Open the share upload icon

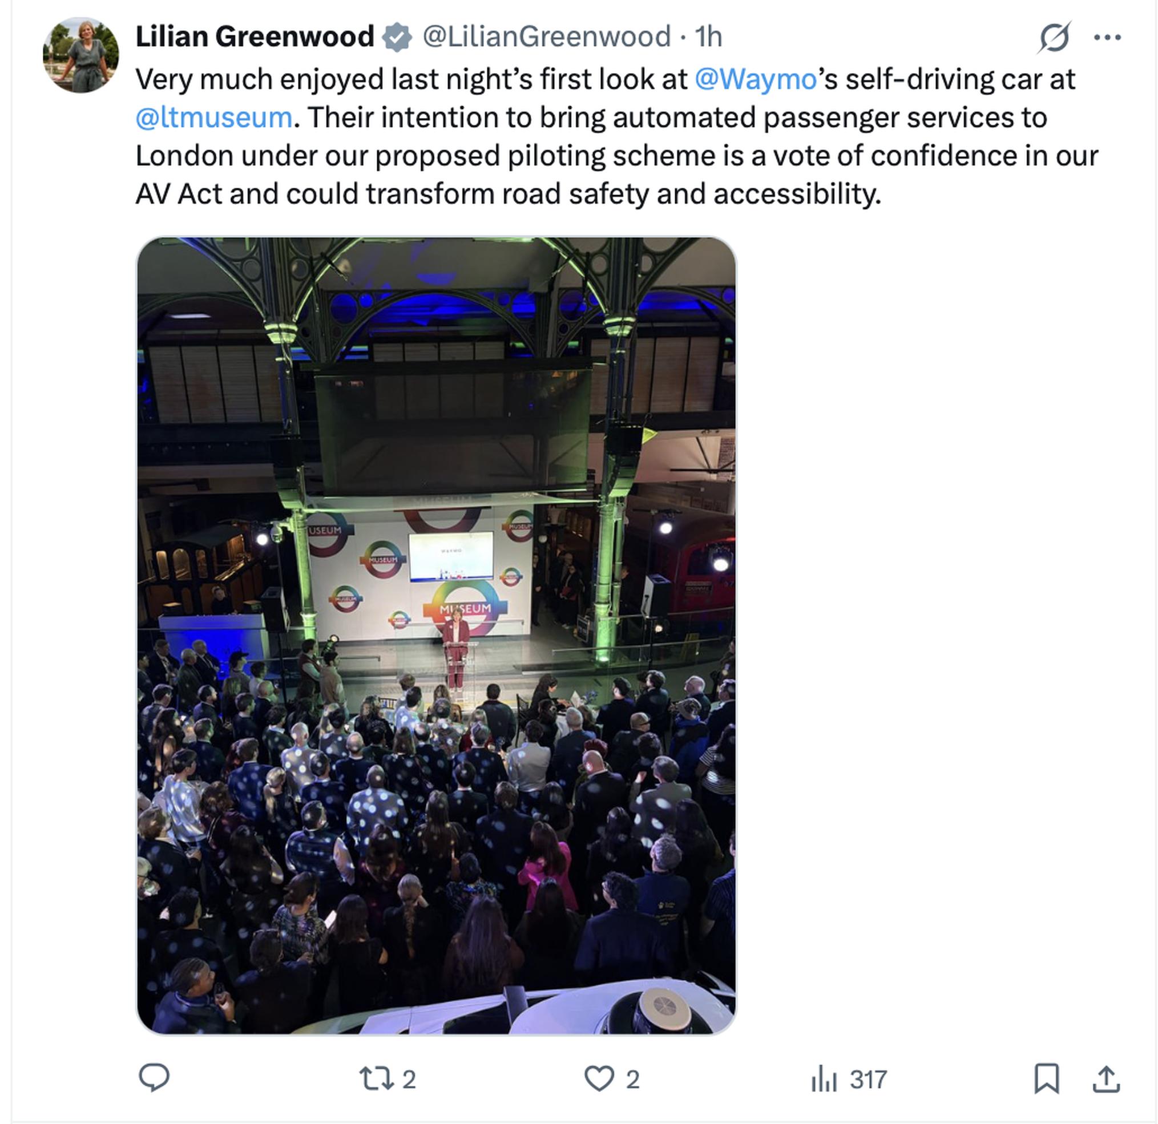click(x=1106, y=1078)
